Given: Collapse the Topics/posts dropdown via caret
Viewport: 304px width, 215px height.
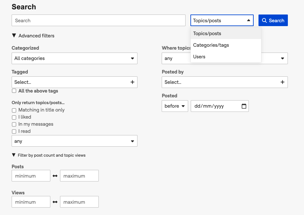Looking at the screenshot, I should coord(248,20).
